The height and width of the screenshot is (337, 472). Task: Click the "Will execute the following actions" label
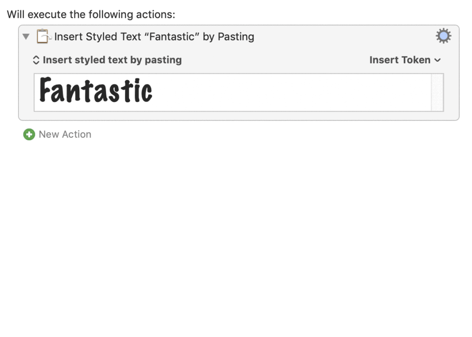tap(91, 14)
